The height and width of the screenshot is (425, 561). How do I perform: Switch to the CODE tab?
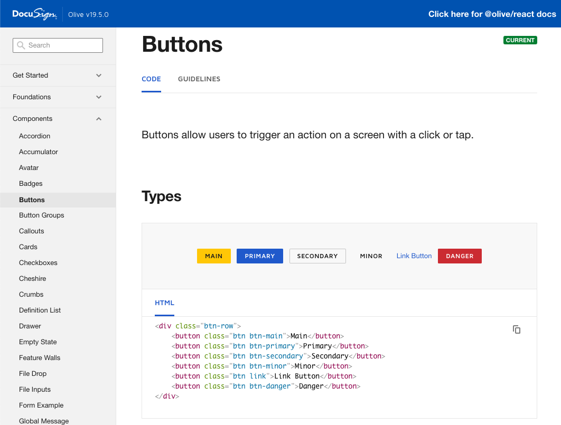[x=151, y=79]
